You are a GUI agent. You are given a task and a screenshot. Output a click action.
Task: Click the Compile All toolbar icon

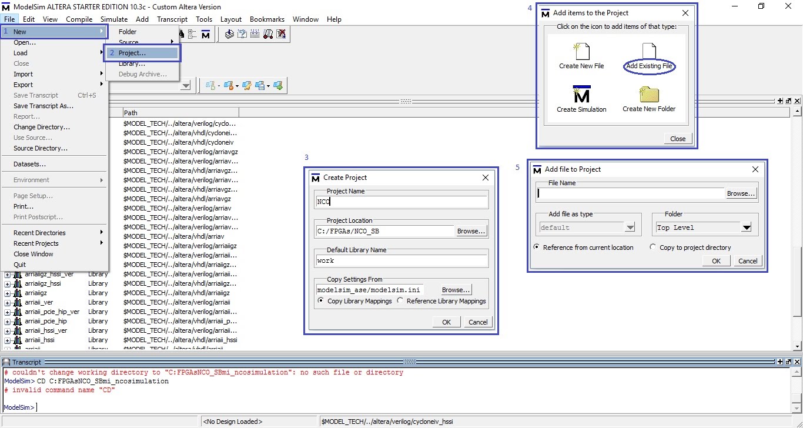point(242,34)
